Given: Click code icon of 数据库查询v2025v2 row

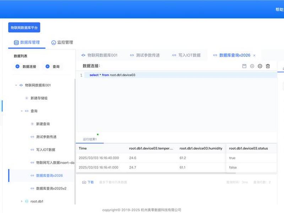Looking at the screenshot, I should click(x=32, y=189).
